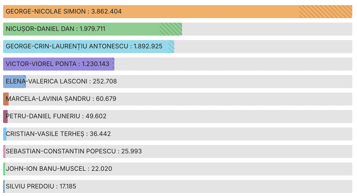The width and height of the screenshot is (357, 196).
Task: Select the Sebastian-Constantin Popescu result row
Action: (74, 151)
